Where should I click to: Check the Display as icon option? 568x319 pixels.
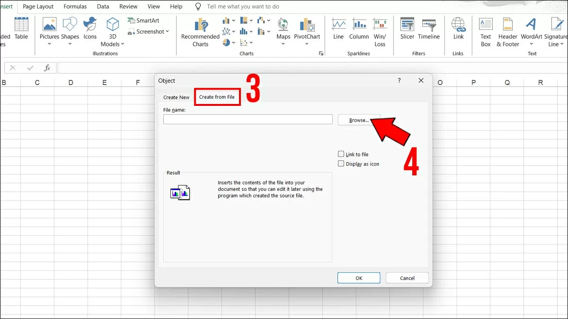pyautogui.click(x=341, y=164)
